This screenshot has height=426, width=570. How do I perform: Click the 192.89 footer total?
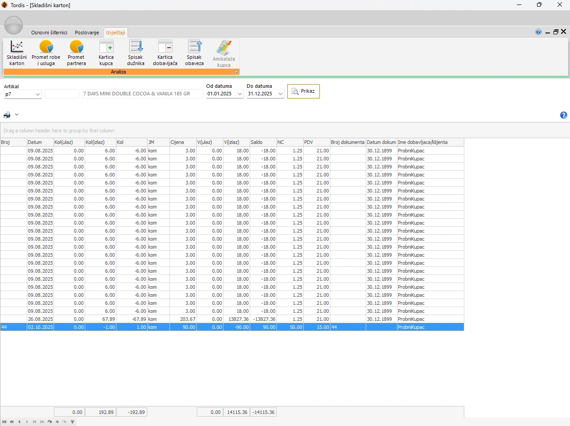100,412
